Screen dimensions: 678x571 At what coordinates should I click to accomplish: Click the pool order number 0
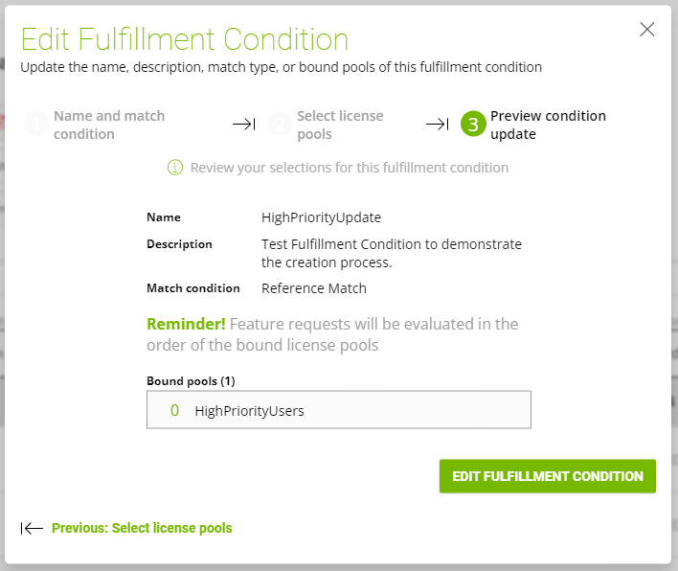tap(174, 410)
